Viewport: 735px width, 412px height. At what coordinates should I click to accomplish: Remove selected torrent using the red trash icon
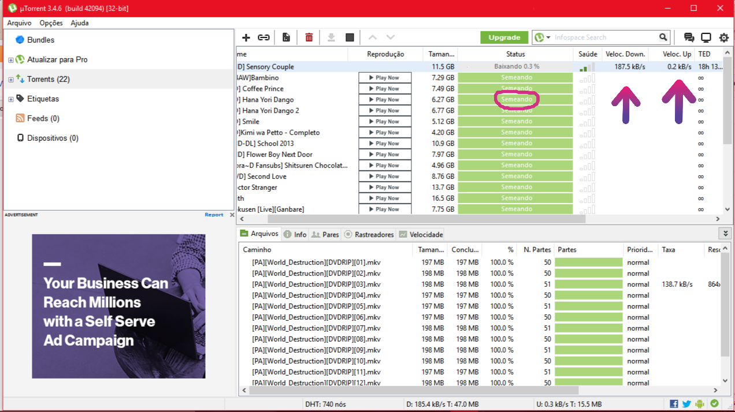(x=309, y=37)
